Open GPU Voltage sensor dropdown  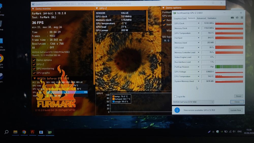(x=198, y=72)
